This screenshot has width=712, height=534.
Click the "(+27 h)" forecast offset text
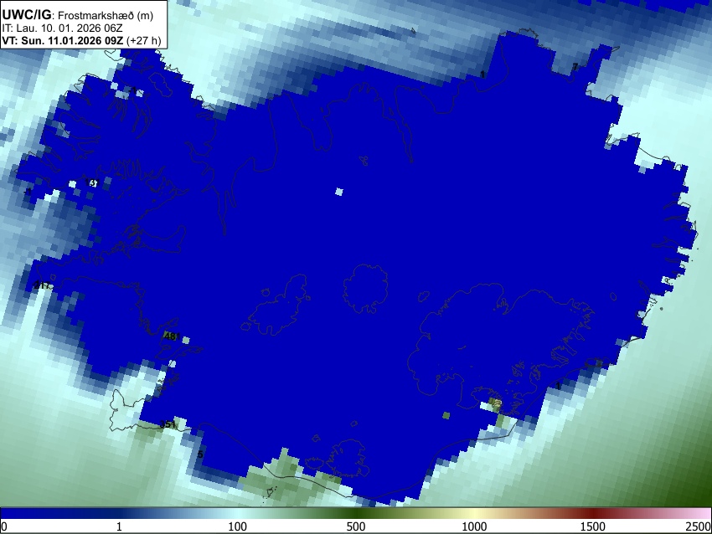(143, 40)
